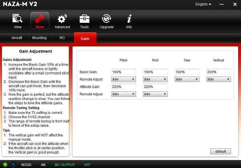Expand Yaw Remote Adjust dropdown
Viewport: 241px width, 168px height.
(187, 79)
